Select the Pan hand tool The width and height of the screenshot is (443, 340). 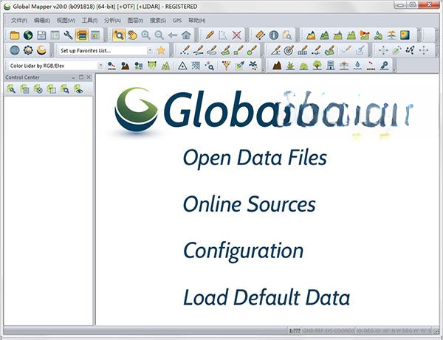(132, 35)
